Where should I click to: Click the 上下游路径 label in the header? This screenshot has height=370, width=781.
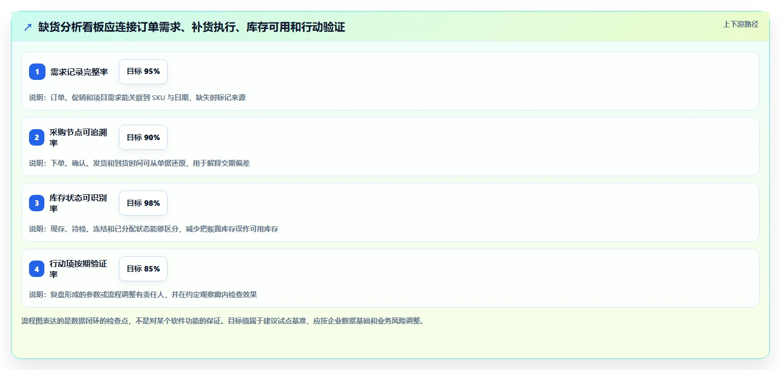740,24
